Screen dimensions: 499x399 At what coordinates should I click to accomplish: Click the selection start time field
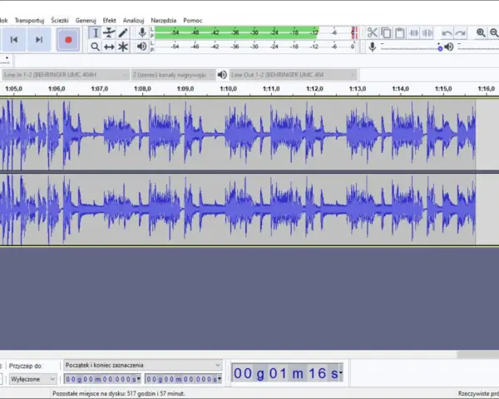pos(101,379)
